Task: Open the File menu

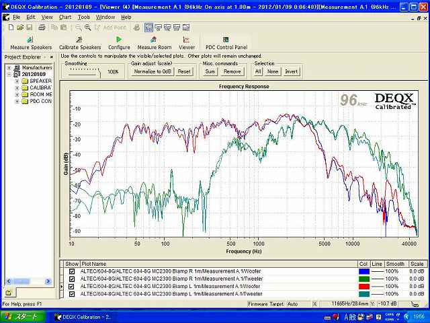Action: click(16, 17)
